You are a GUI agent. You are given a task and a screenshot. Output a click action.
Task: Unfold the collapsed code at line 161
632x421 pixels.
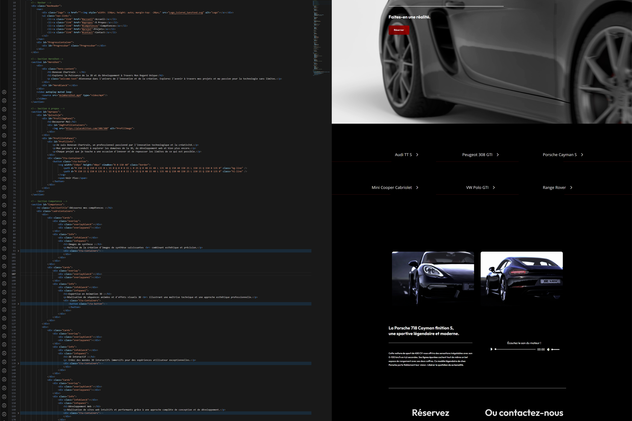click(x=18, y=413)
